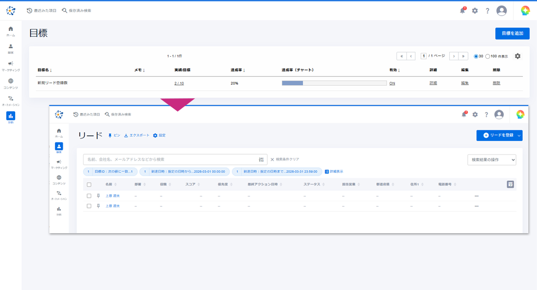Image resolution: width=537 pixels, height=290 pixels.
Task: Sort the table by 目標名 column
Action: (45, 70)
